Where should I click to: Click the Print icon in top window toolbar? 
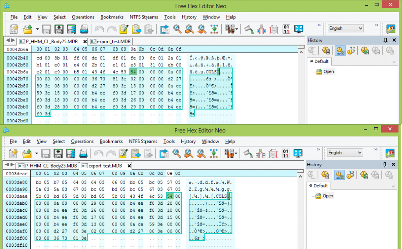[84, 29]
